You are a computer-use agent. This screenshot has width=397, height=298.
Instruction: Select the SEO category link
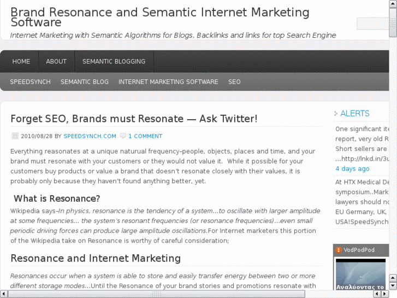(x=234, y=82)
